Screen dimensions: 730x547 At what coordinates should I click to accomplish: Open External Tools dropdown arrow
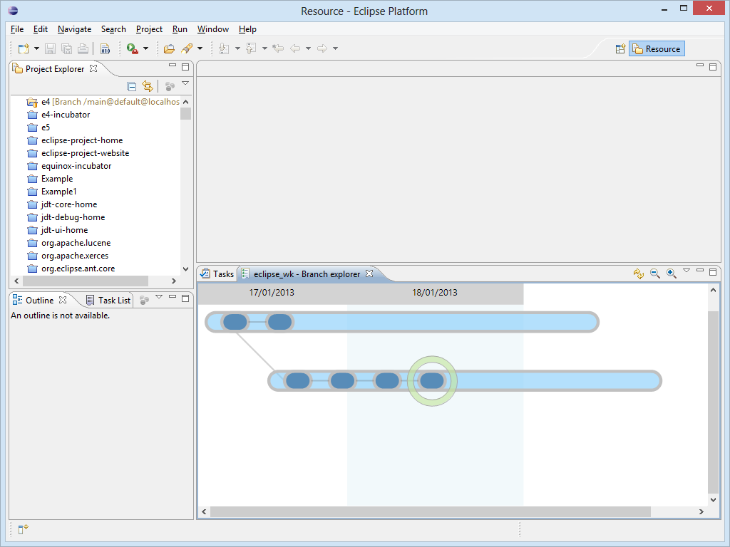click(145, 48)
